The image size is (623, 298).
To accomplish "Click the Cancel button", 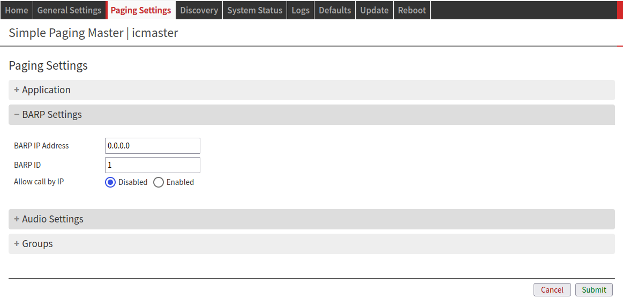I will coord(552,290).
